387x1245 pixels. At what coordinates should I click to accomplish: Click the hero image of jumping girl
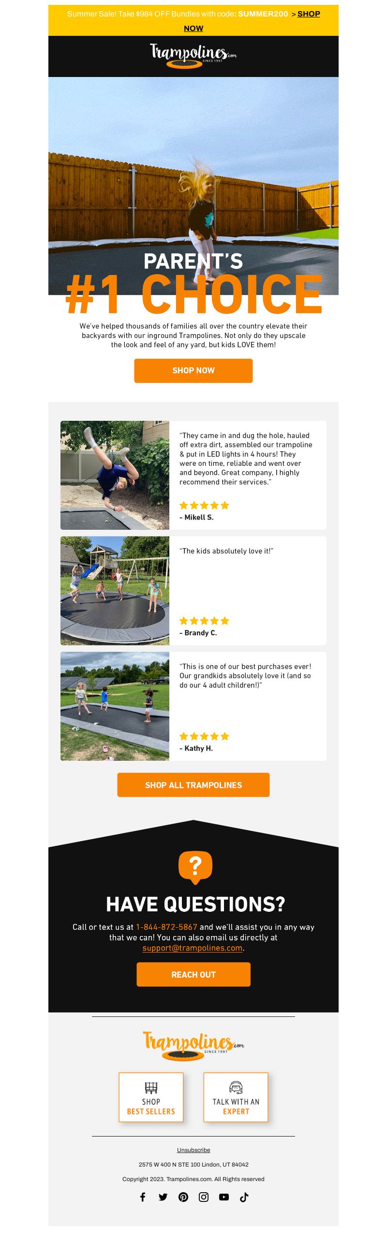pos(193,186)
